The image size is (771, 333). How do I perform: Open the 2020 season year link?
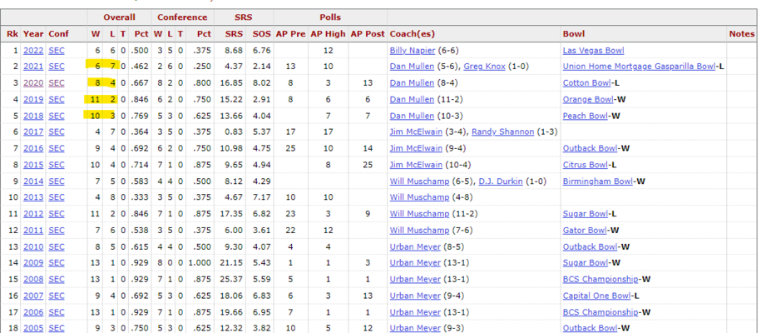pos(33,83)
